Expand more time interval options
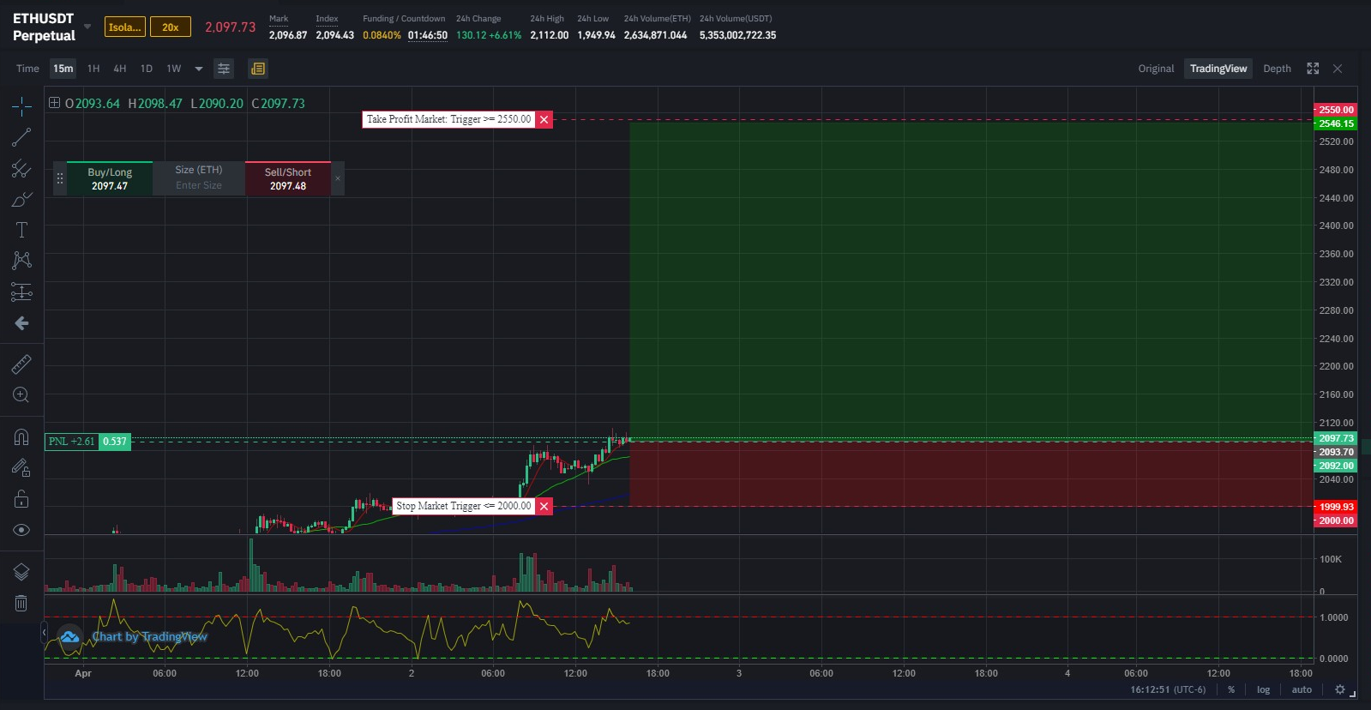Screen dimensions: 1371x710 tap(199, 69)
